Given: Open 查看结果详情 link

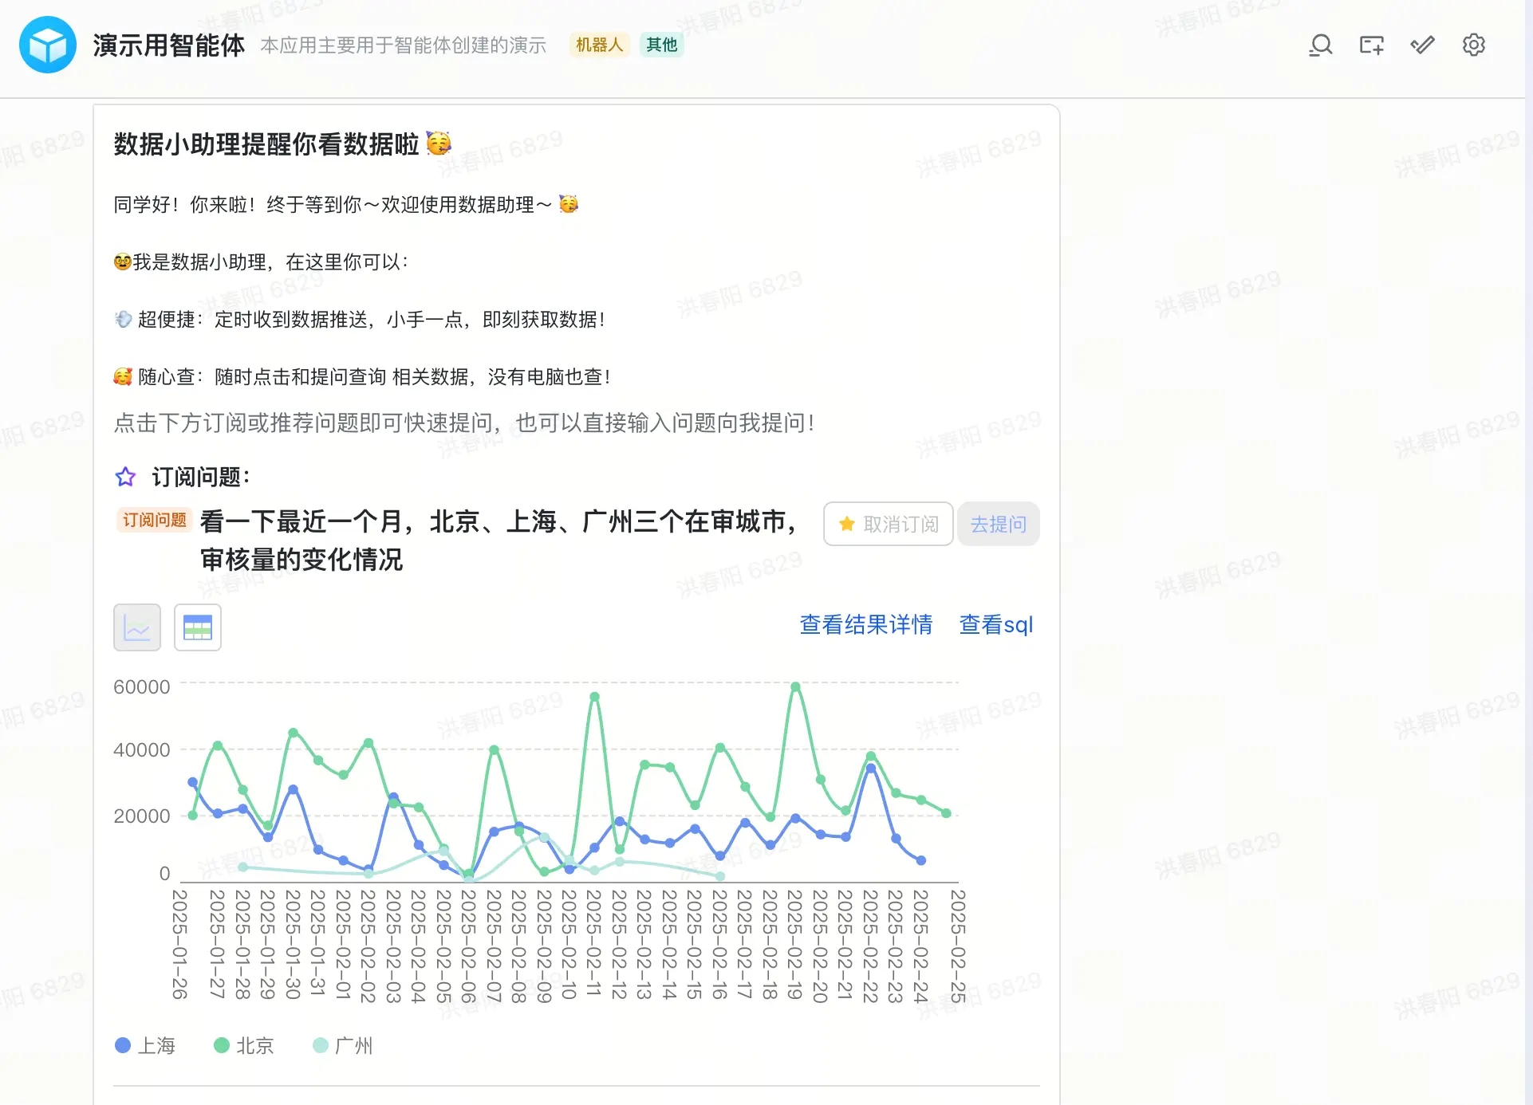Looking at the screenshot, I should tap(866, 624).
